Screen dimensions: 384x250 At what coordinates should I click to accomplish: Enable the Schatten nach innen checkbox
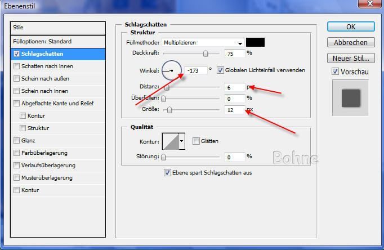pyautogui.click(x=17, y=66)
